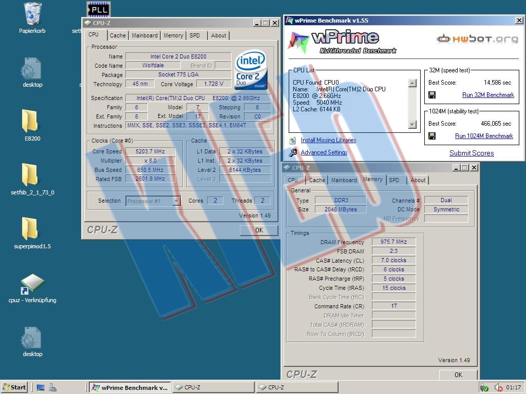Click the 32M Best Score 14,586 sec
The width and height of the screenshot is (526, 394).
coord(497,83)
